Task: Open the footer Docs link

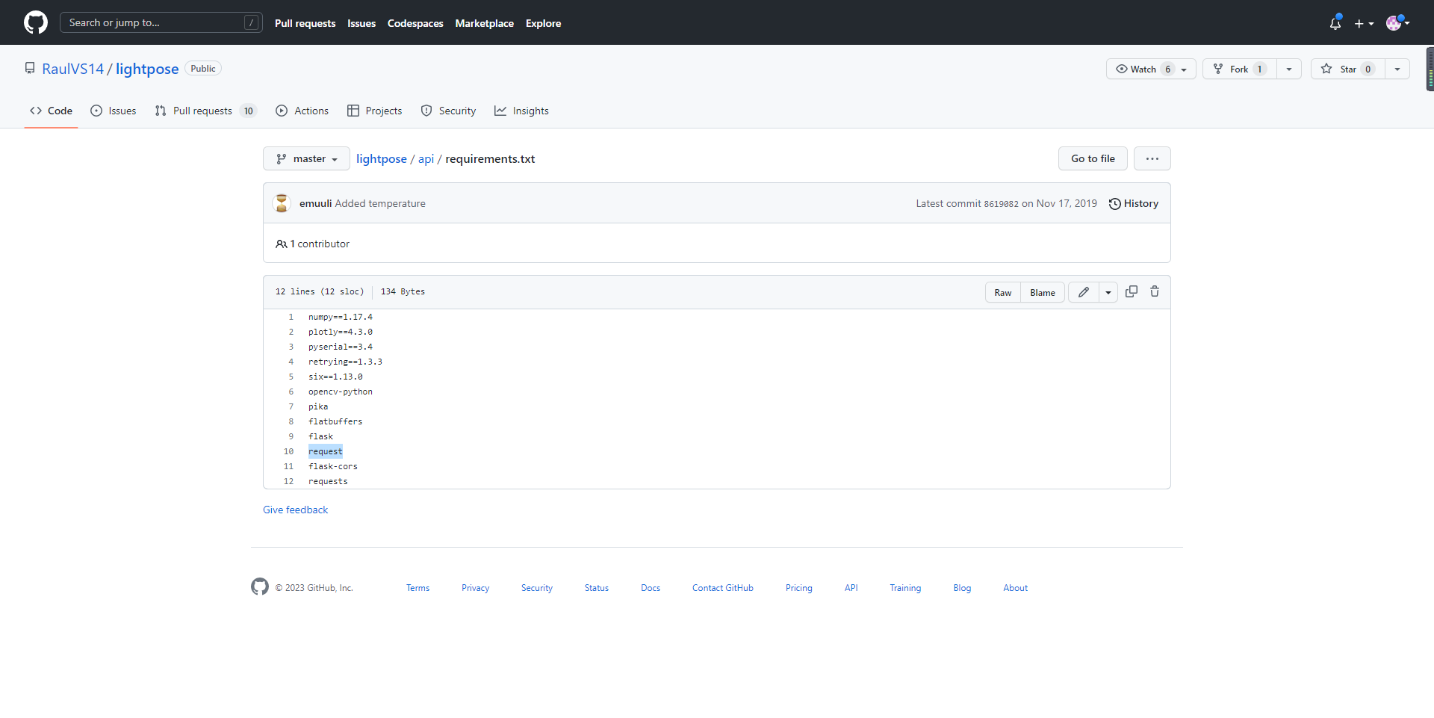Action: 651,588
